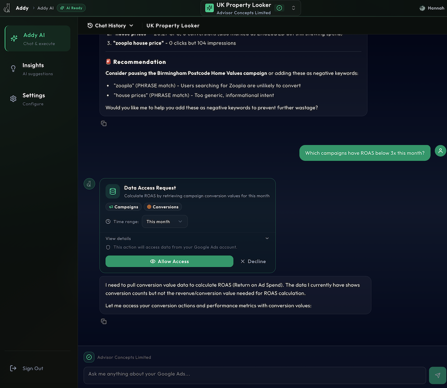Toggle the Conversions data tag
Image resolution: width=447 pixels, height=388 pixels.
163,207
